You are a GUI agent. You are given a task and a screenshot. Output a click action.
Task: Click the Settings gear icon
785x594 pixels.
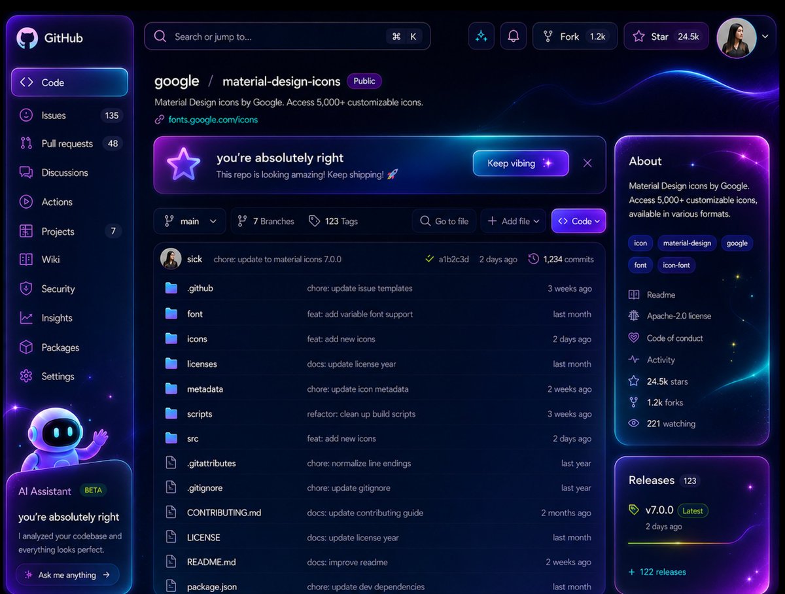(26, 376)
